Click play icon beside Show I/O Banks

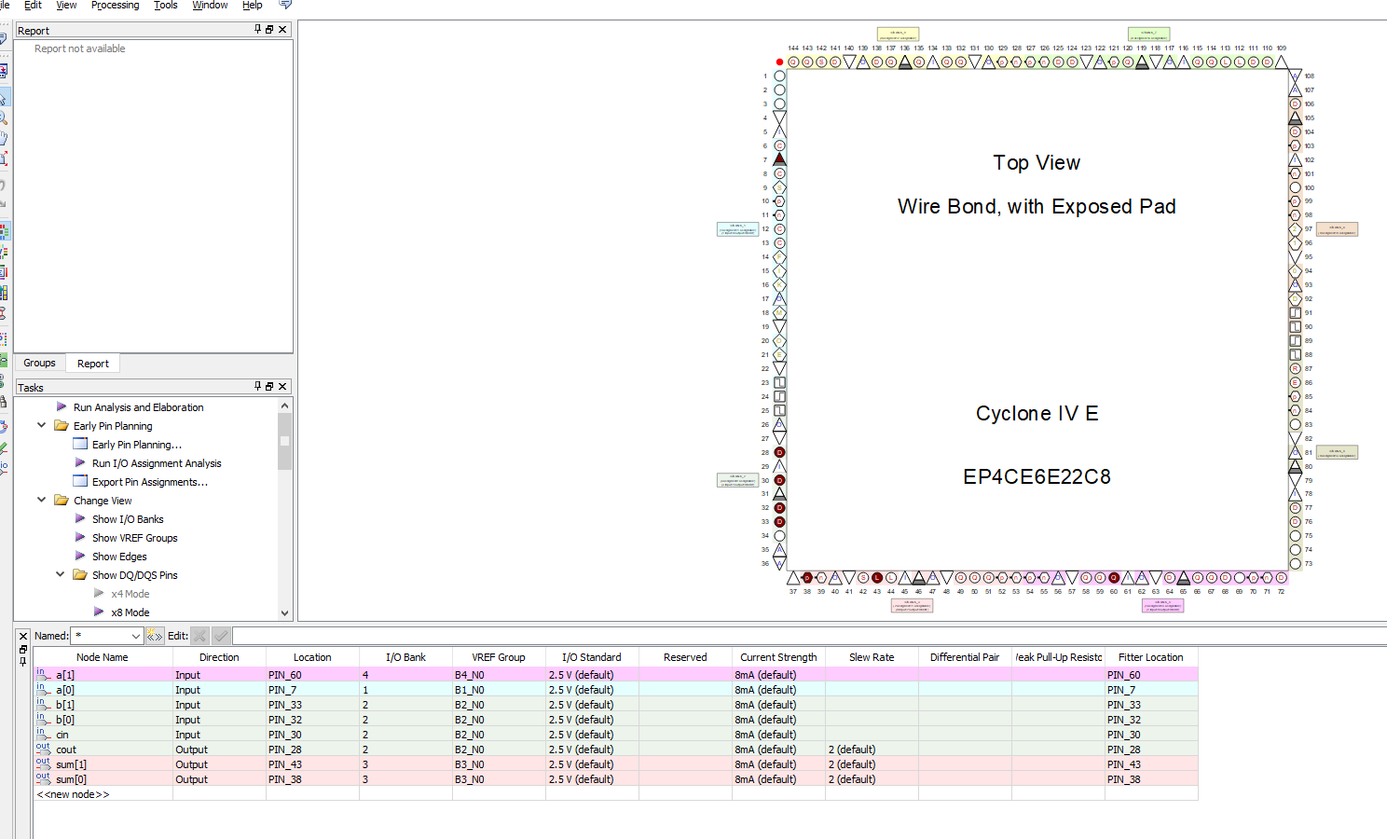point(80,519)
